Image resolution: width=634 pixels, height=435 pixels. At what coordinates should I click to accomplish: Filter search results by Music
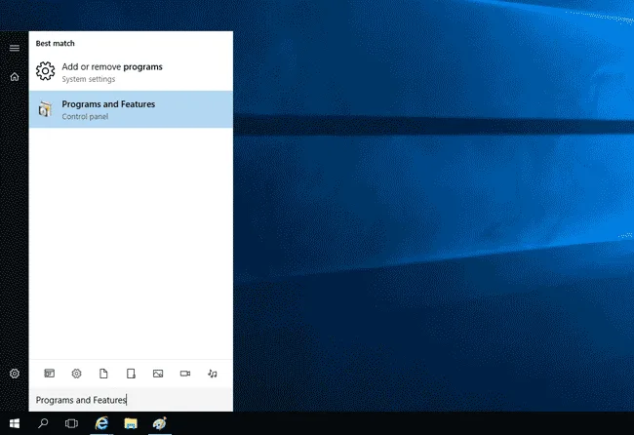coord(213,374)
